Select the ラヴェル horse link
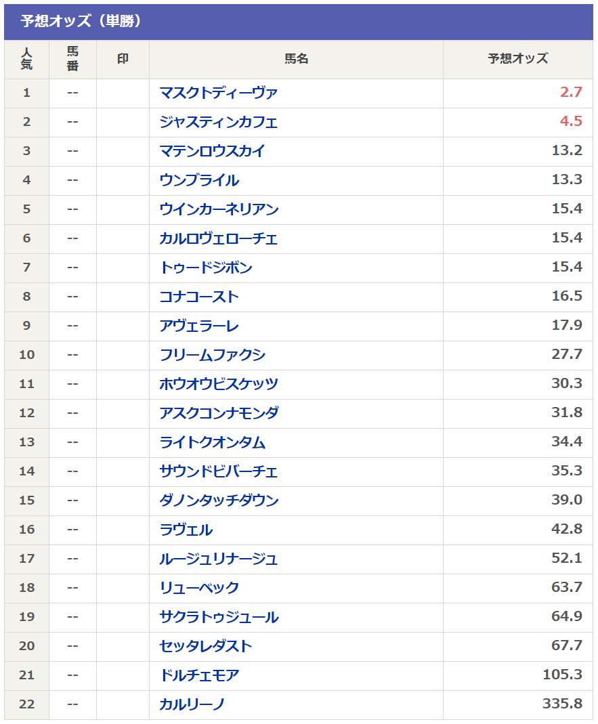This screenshot has width=598, height=724. (x=186, y=529)
